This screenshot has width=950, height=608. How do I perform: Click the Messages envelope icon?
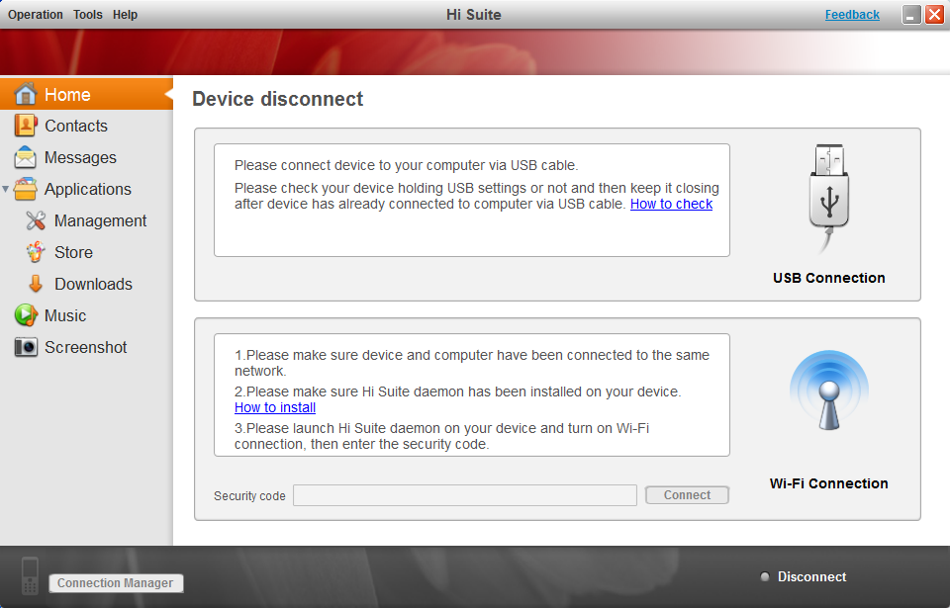(26, 157)
